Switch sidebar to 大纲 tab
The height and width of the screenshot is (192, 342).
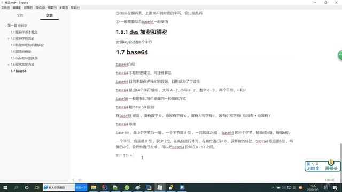tap(50, 15)
